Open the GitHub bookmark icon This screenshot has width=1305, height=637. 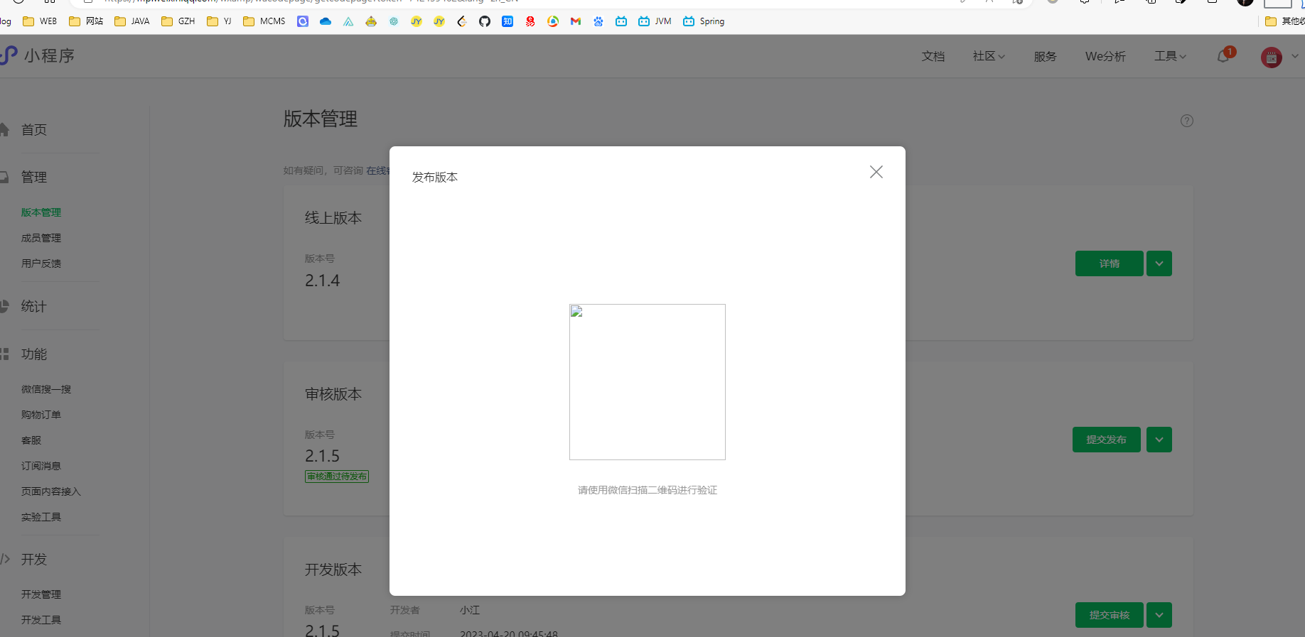[485, 21]
